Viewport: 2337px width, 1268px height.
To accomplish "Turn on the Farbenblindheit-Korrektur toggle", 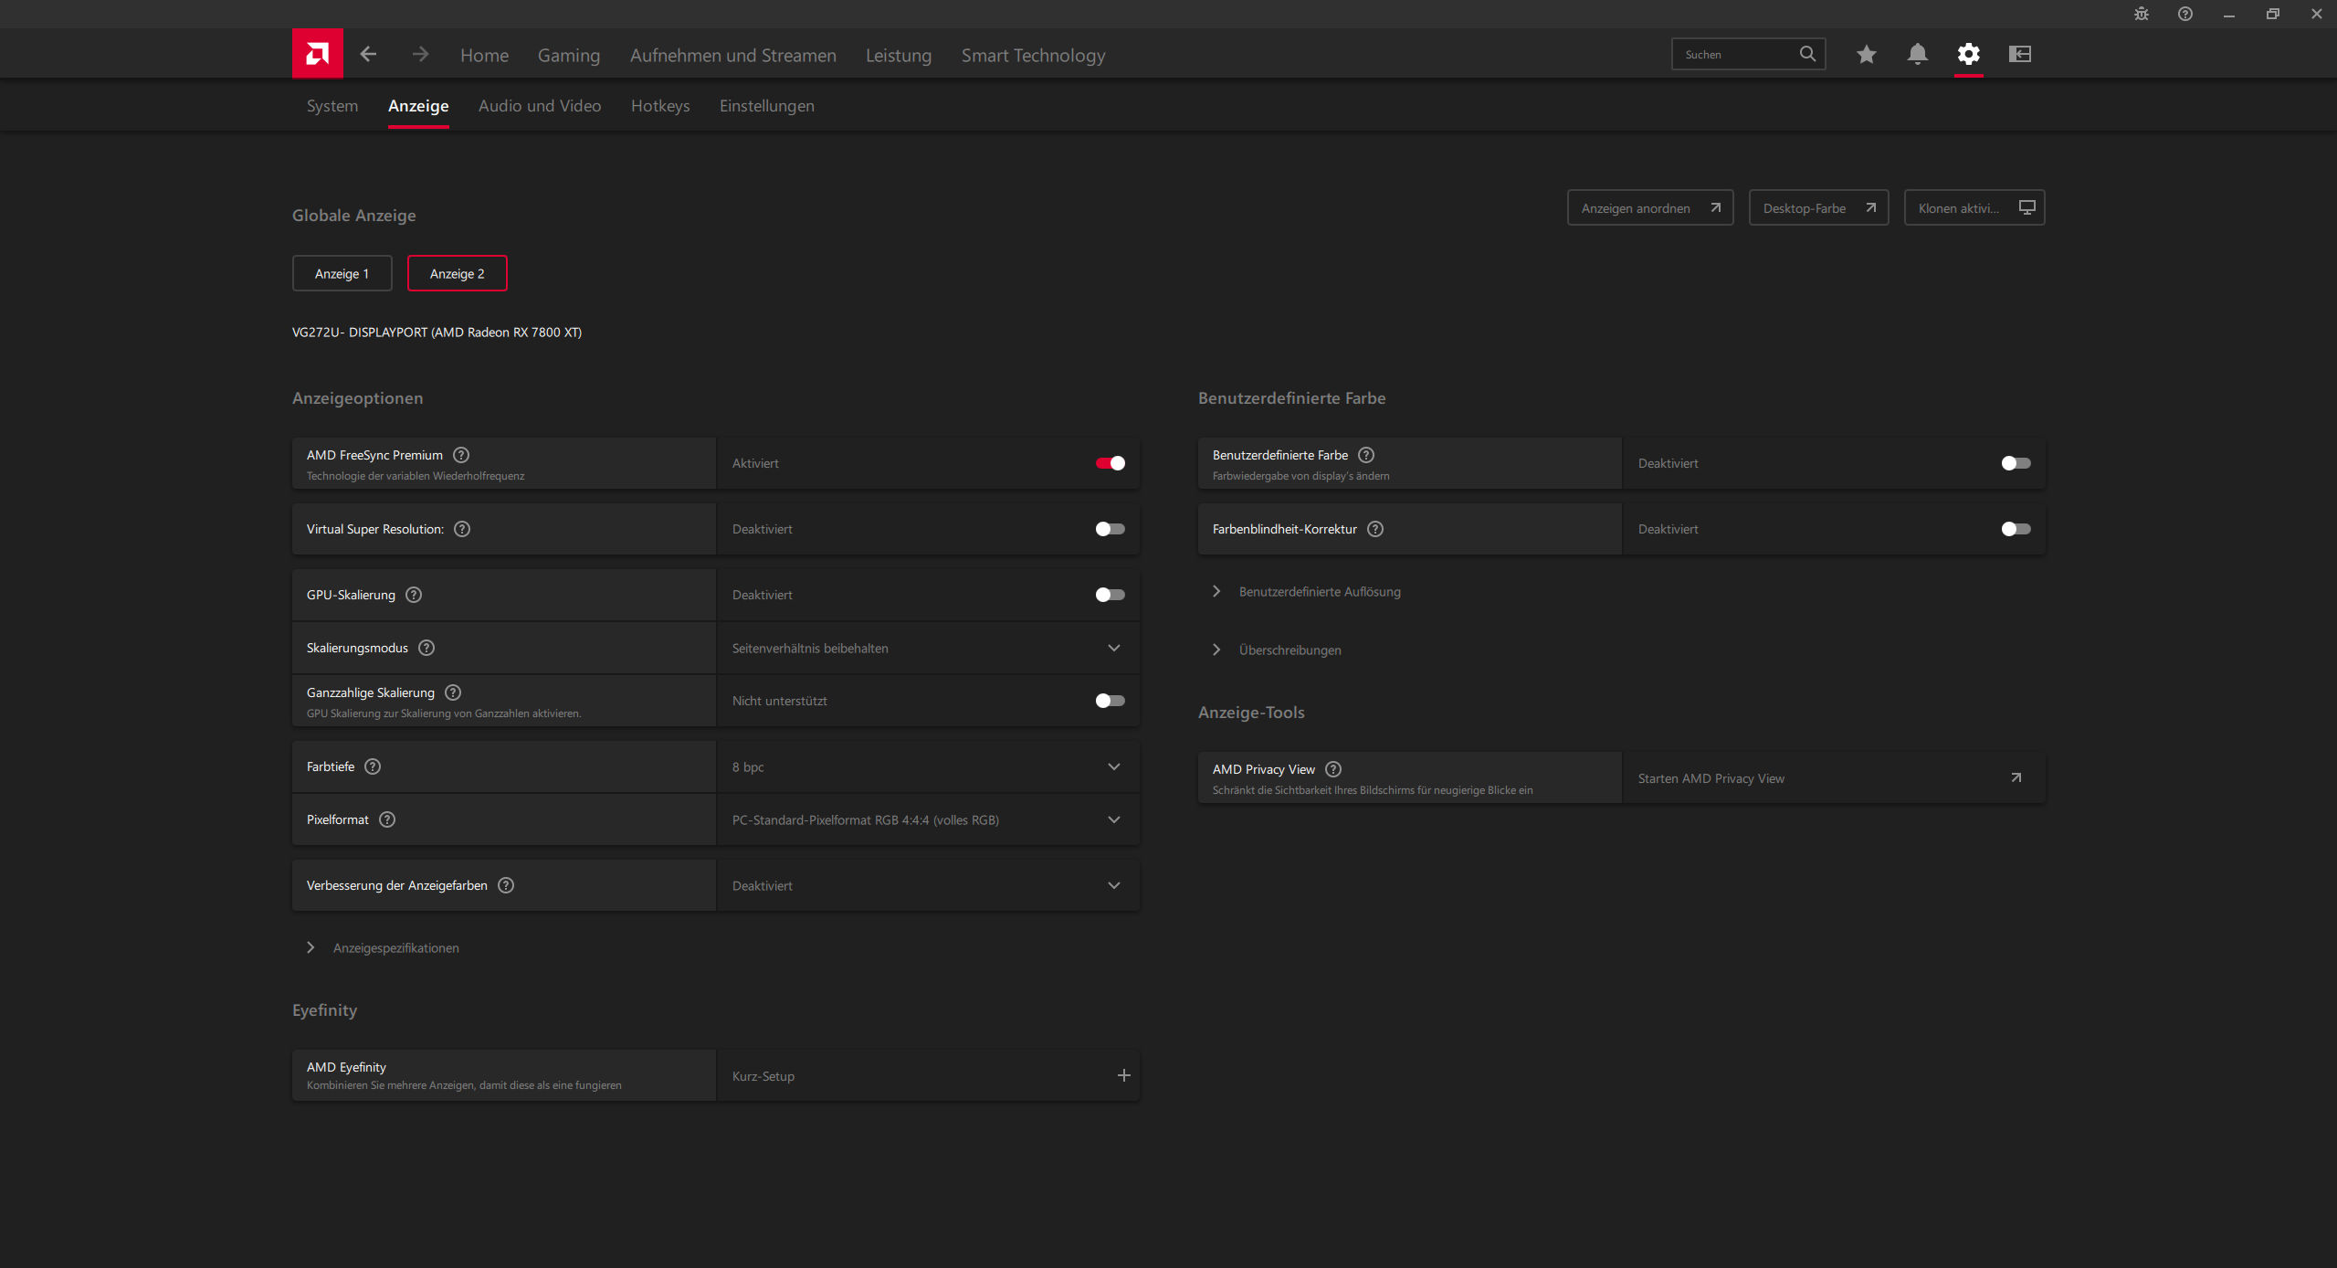I will 2015,529.
